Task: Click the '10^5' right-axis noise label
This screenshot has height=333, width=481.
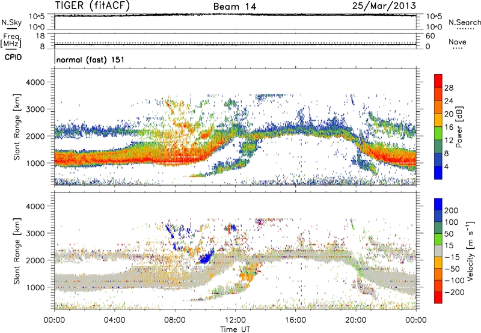Action: tap(434, 17)
